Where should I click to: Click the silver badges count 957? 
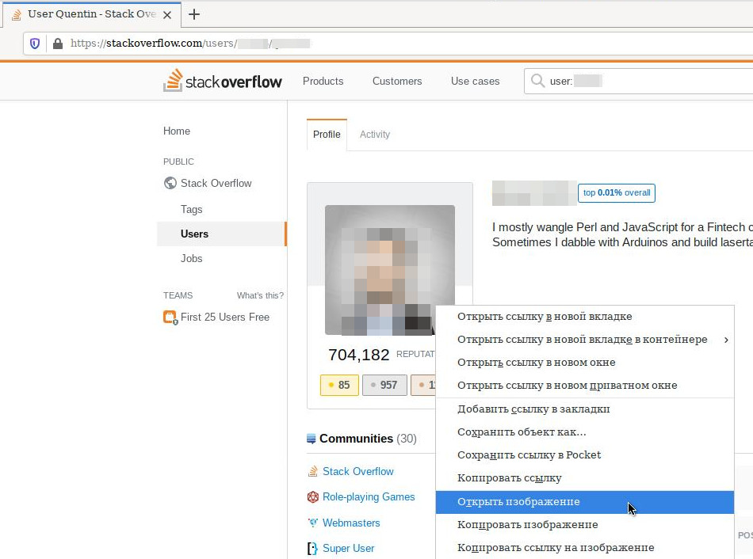[384, 385]
